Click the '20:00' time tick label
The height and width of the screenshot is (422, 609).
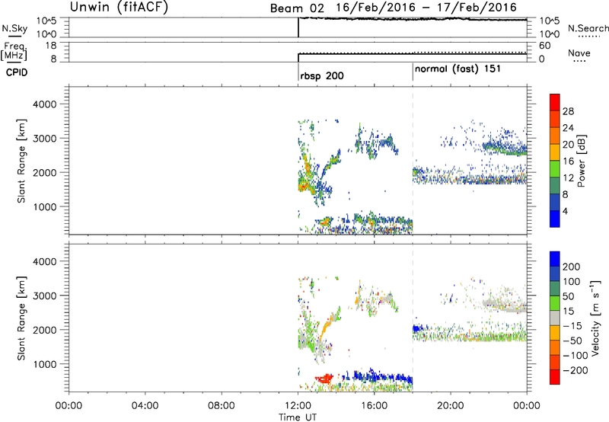[x=451, y=406]
